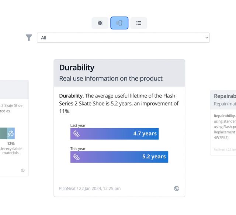The image size is (236, 215).
Task: Click the filter funnel icon
Action: click(29, 37)
